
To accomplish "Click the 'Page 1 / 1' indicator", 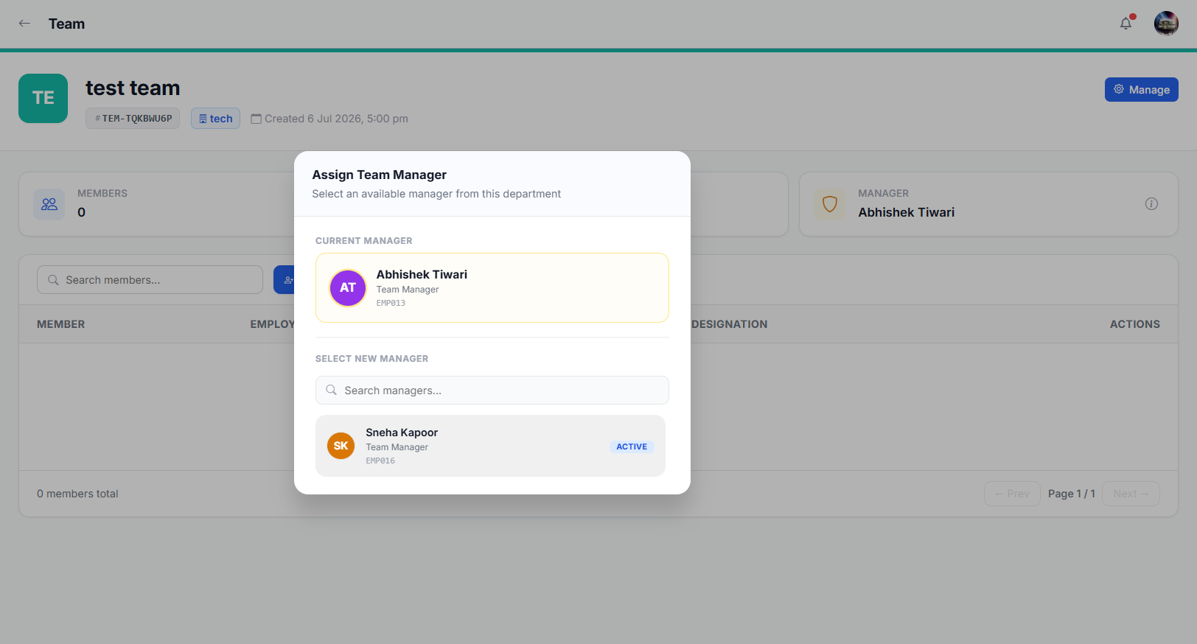I will (1072, 494).
